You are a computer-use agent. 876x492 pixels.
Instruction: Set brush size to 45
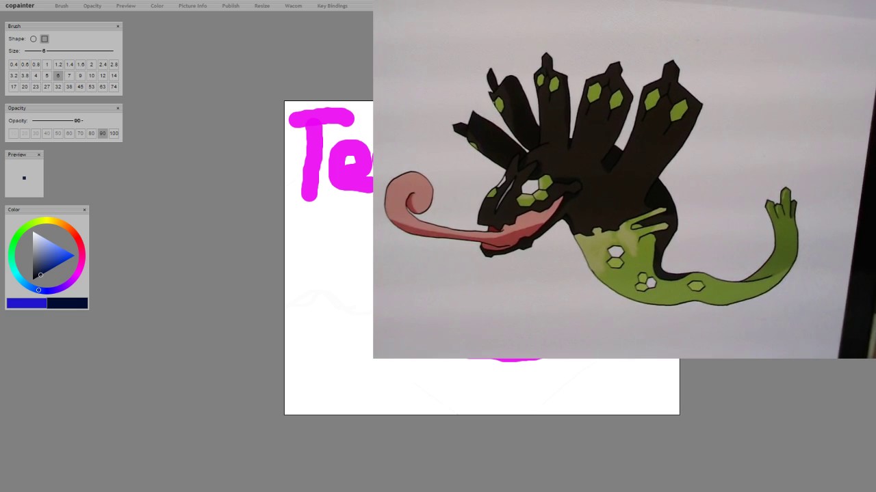click(80, 87)
